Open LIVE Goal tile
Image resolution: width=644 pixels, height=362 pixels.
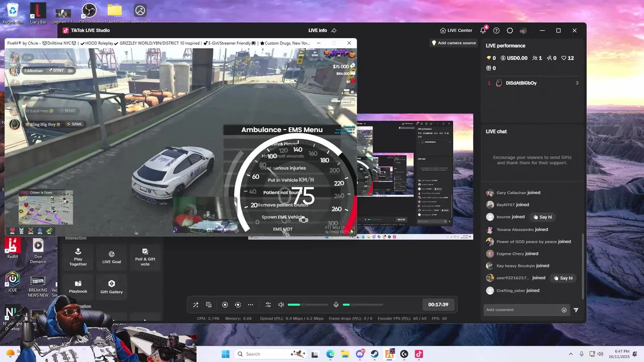pos(112,257)
